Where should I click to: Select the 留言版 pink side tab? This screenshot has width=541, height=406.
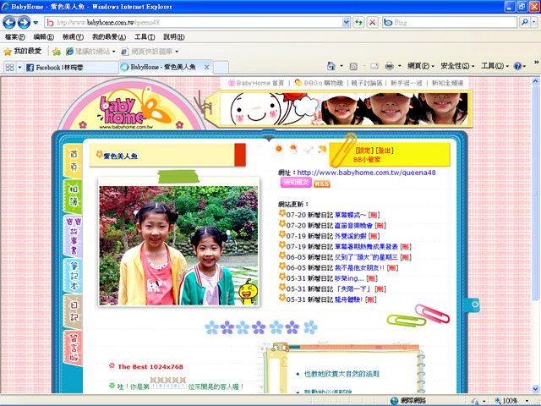74,348
